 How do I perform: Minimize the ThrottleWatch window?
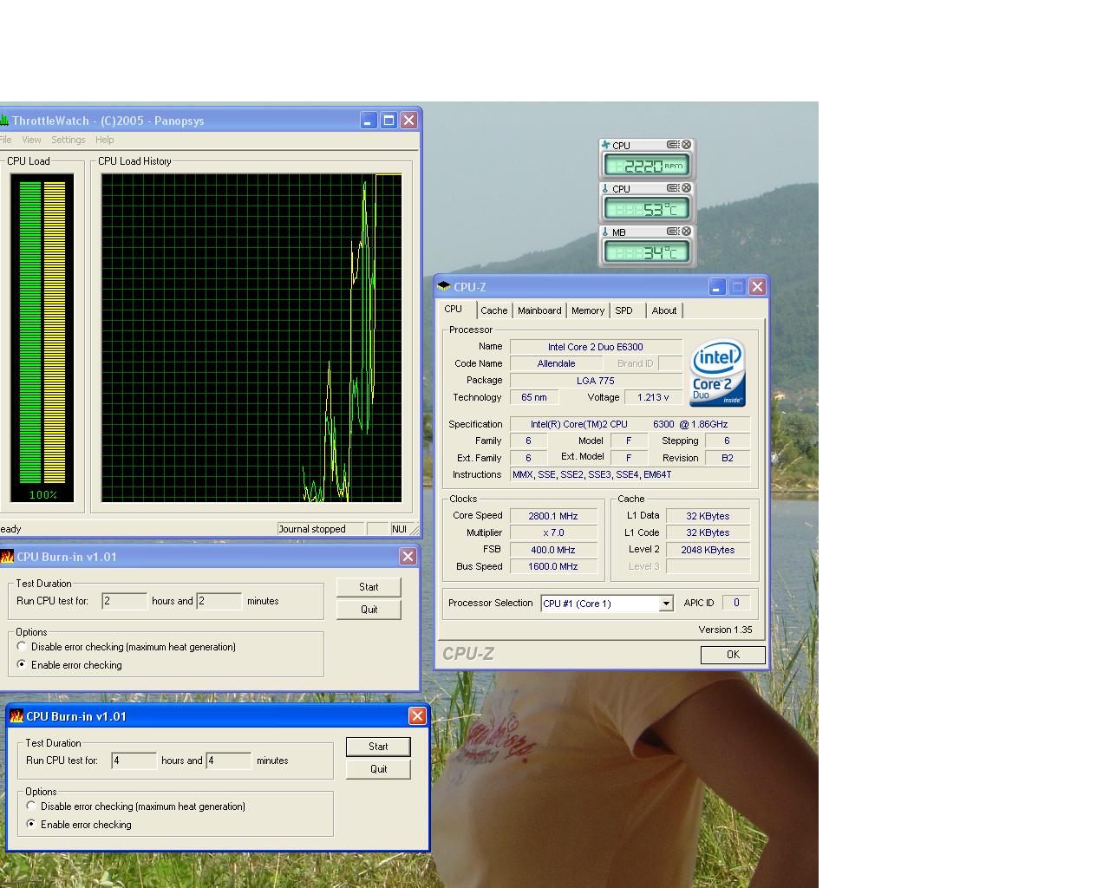point(369,121)
